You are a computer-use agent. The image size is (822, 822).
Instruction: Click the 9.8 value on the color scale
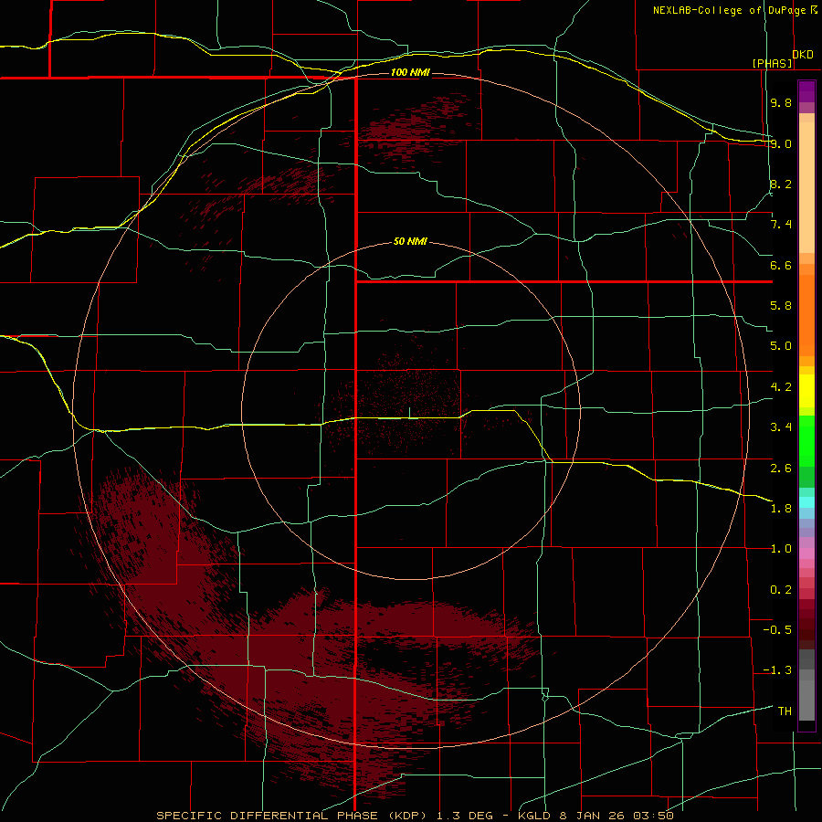pyautogui.click(x=781, y=102)
